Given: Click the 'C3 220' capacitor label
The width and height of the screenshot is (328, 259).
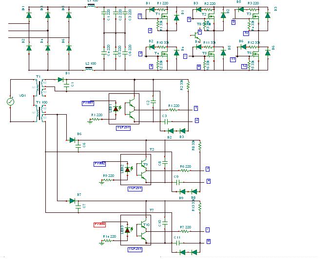Looking at the screenshot, I should 130,15.
